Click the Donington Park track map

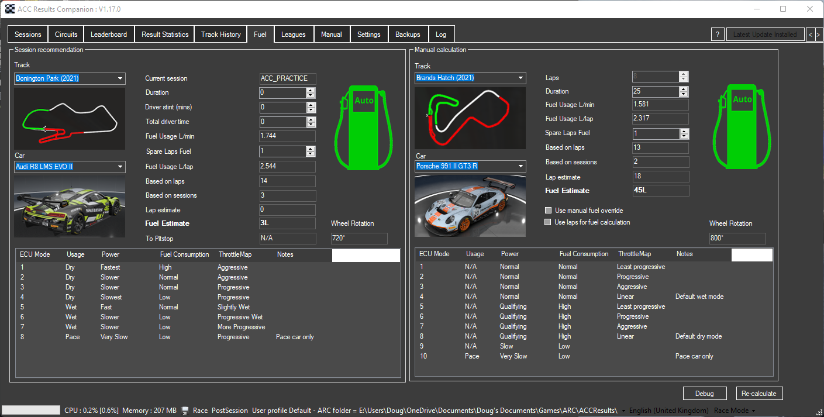click(70, 119)
